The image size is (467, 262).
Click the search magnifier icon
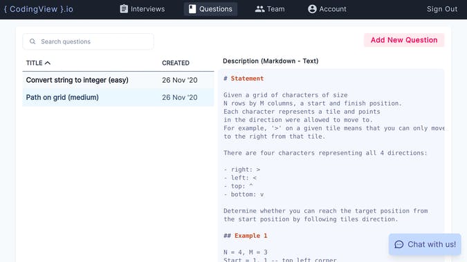click(x=33, y=41)
